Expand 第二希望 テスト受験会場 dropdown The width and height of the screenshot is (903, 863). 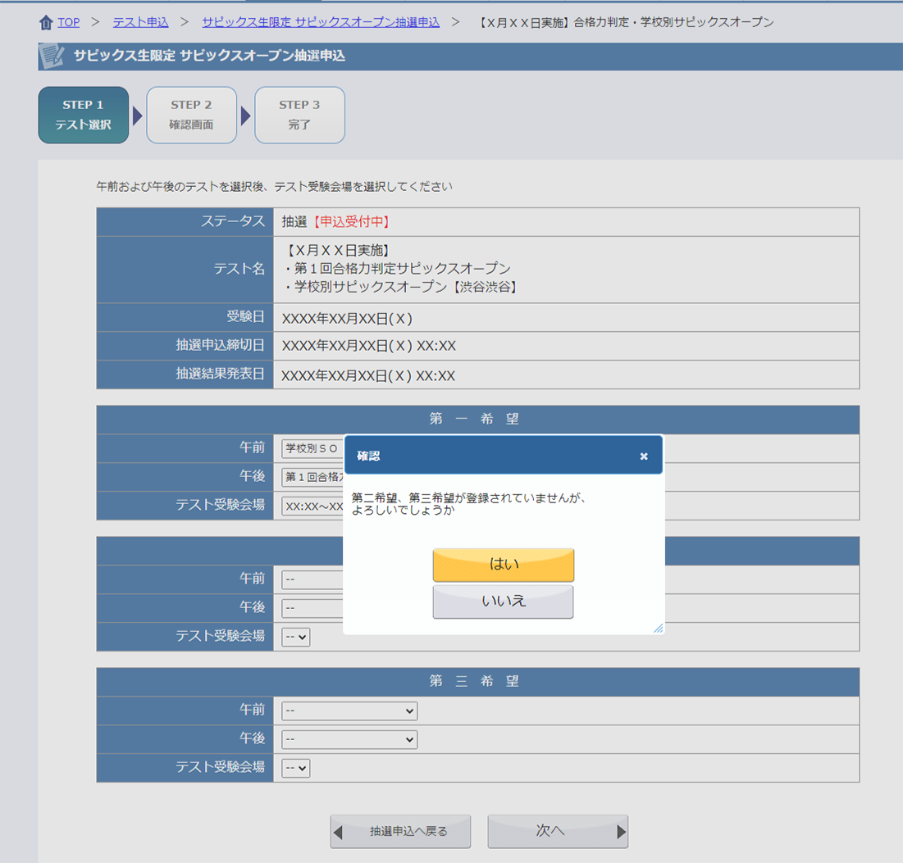pos(296,637)
